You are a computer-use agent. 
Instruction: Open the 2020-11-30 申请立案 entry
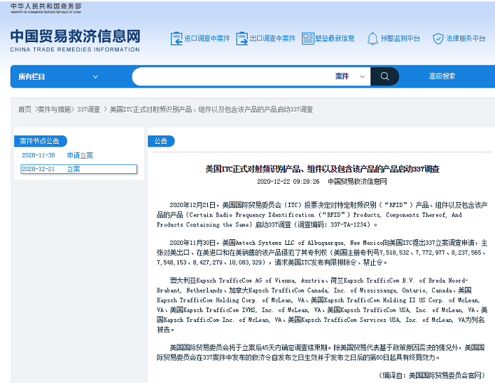57,155
